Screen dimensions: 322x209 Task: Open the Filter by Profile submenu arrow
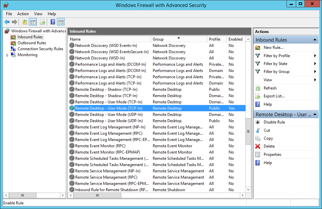pos(315,56)
